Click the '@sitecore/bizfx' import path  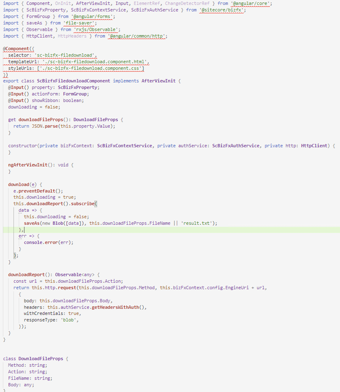pos(221,10)
